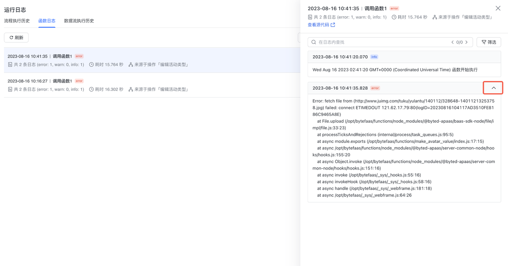Screen dimensions: 508x266
Task: Open the 查看源代码 link
Action: tap(318, 25)
